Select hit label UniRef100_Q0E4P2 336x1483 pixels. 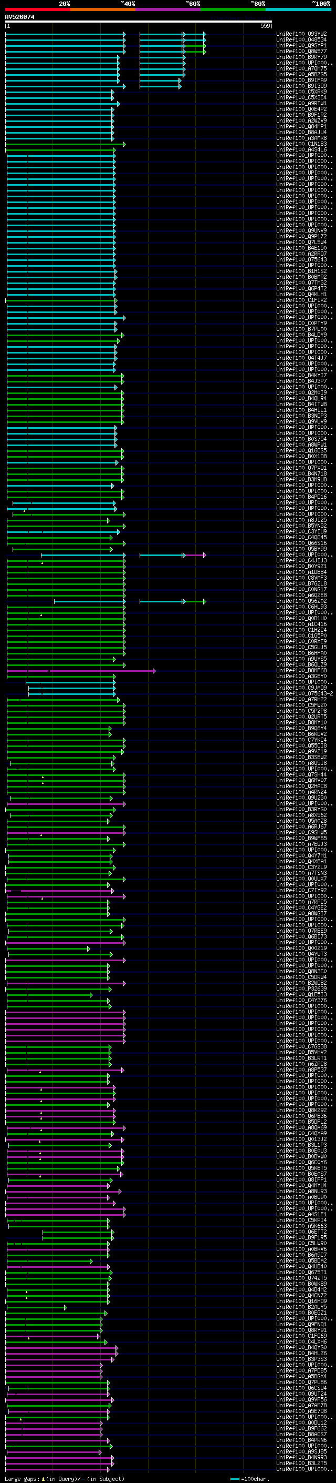[301, 109]
